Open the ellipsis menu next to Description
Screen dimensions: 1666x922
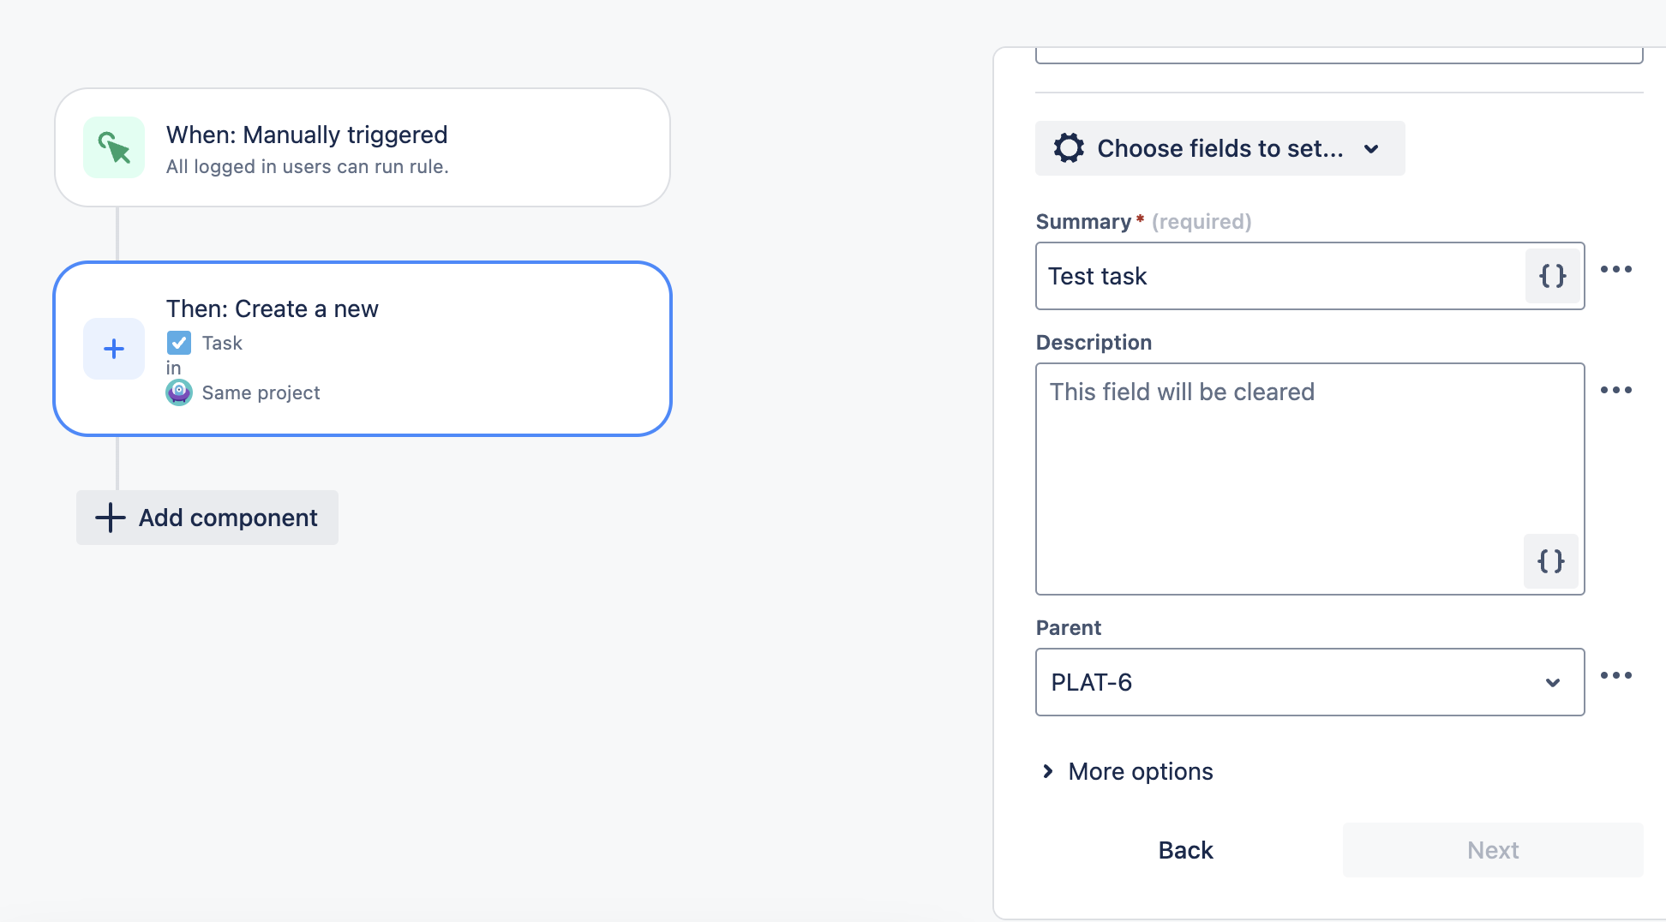(1616, 390)
